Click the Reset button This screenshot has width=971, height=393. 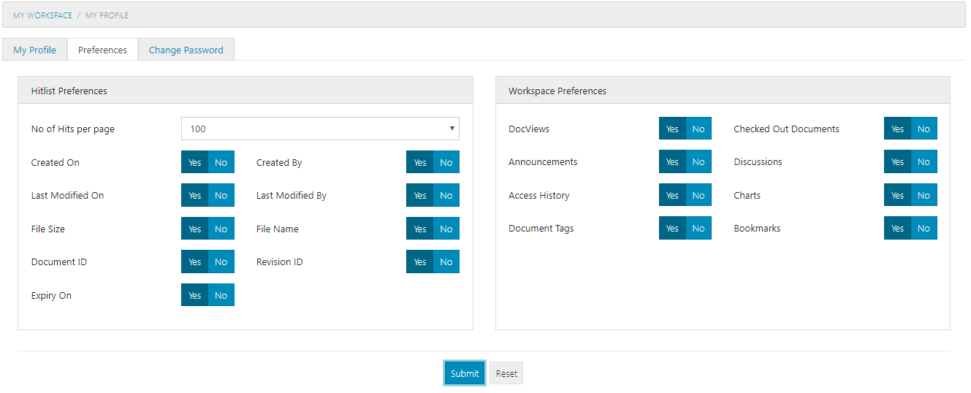[x=506, y=373]
